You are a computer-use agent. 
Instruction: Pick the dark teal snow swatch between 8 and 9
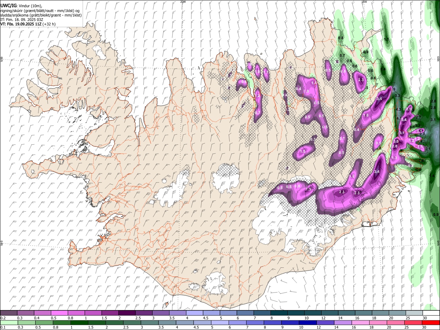[279, 313]
